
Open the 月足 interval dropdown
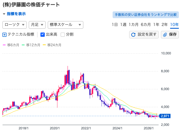pos(37,25)
